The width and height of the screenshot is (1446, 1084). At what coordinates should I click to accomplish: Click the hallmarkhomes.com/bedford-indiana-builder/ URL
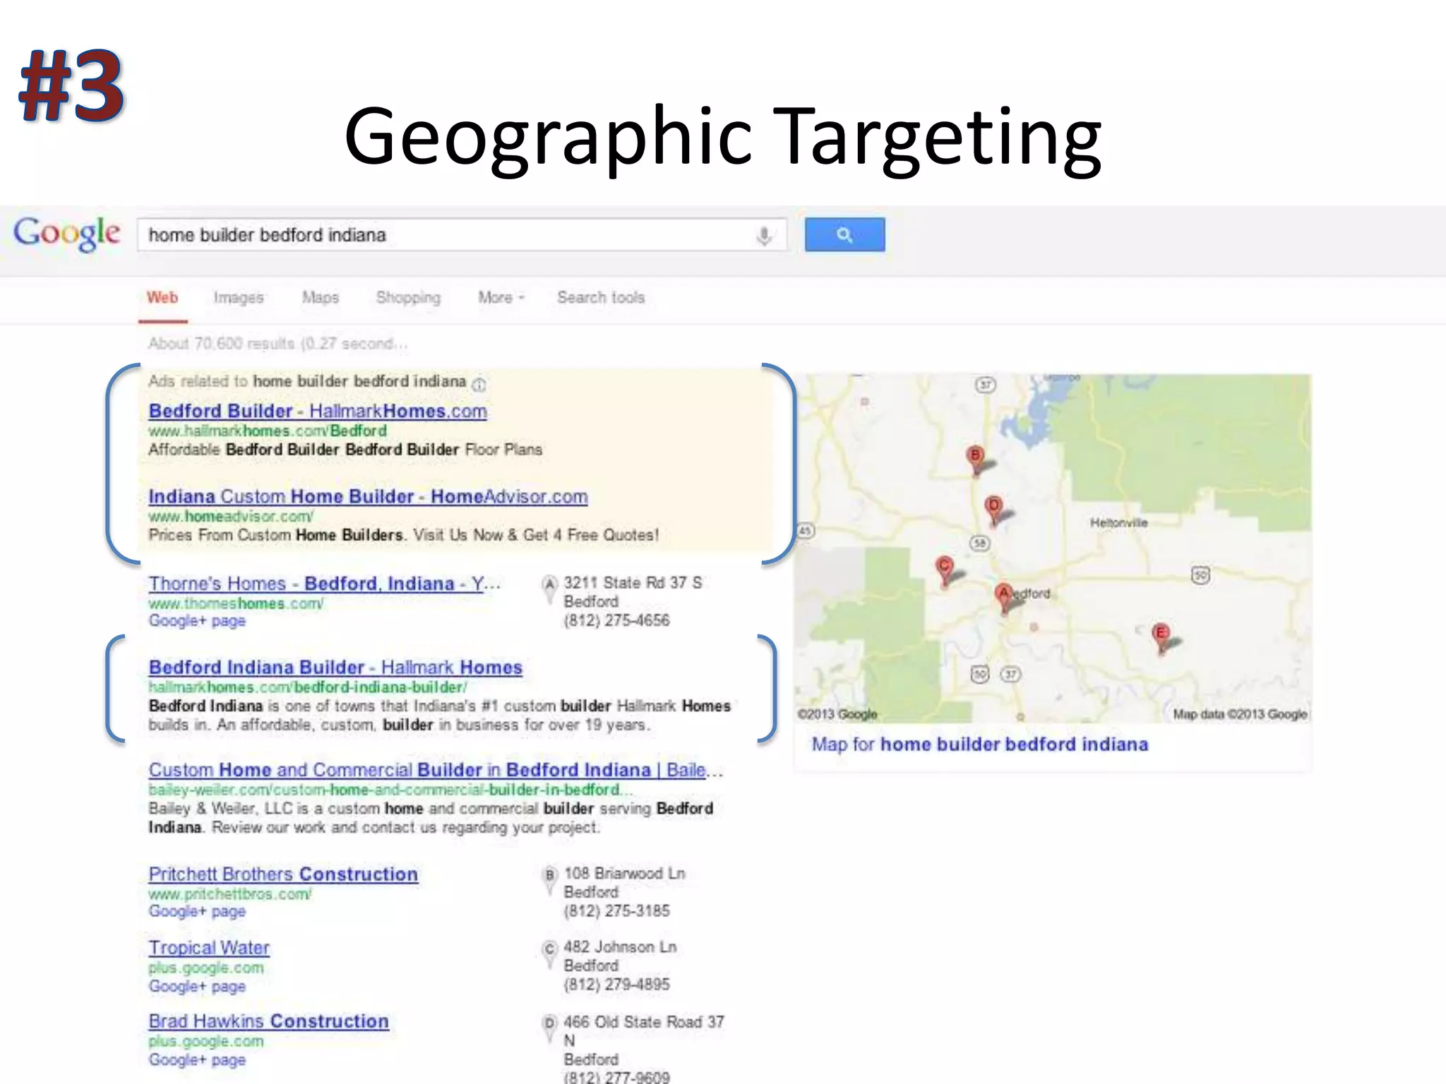tap(308, 687)
